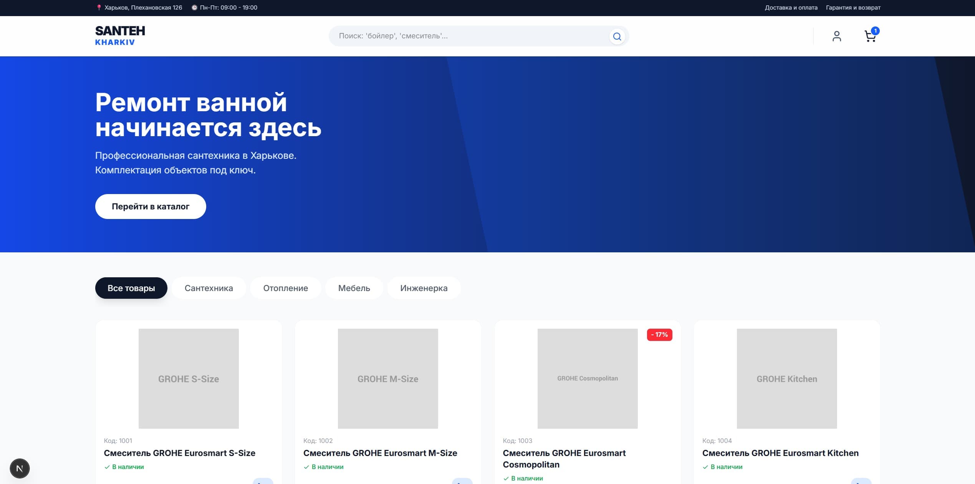Open the user account icon
The height and width of the screenshot is (484, 975).
pos(836,36)
